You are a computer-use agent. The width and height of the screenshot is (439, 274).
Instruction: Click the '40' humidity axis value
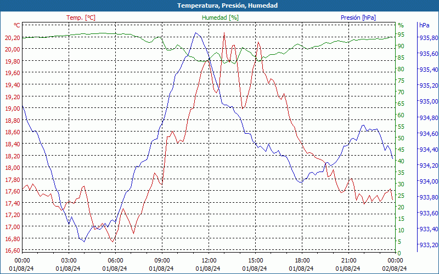tap(401, 161)
